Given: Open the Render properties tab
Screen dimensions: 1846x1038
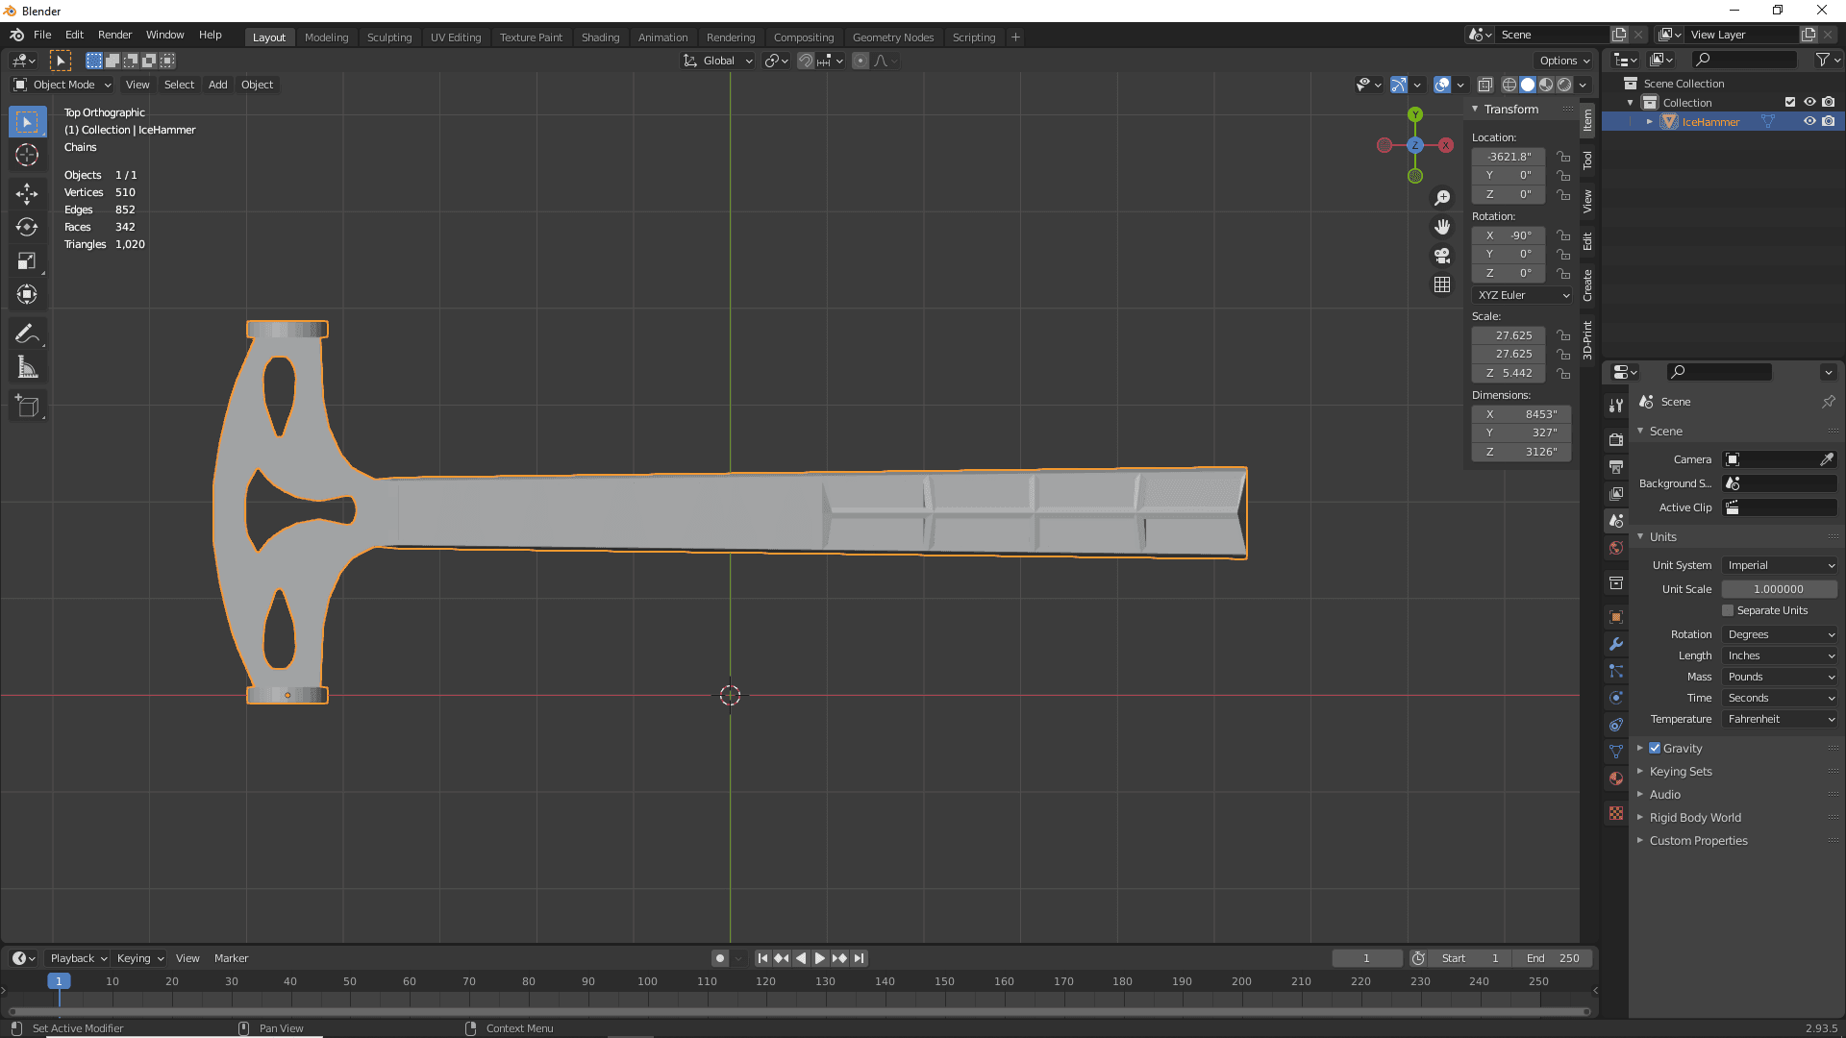Looking at the screenshot, I should [x=1616, y=439].
